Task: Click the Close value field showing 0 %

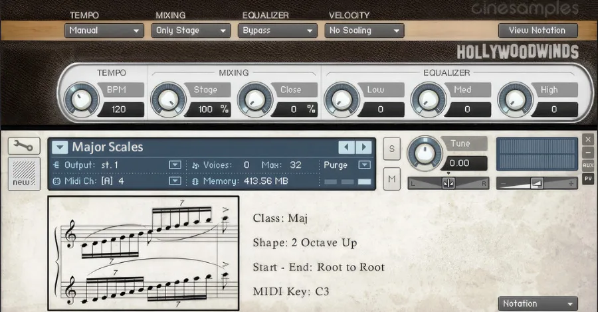Action: [x=295, y=110]
